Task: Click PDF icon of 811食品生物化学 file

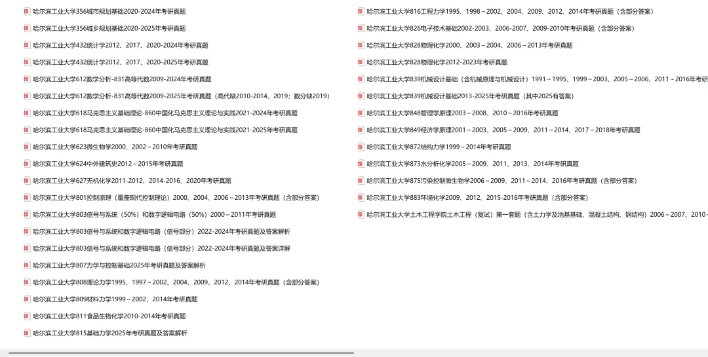Action: tap(27, 316)
